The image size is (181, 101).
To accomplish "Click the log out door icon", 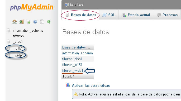I will click(21, 22).
